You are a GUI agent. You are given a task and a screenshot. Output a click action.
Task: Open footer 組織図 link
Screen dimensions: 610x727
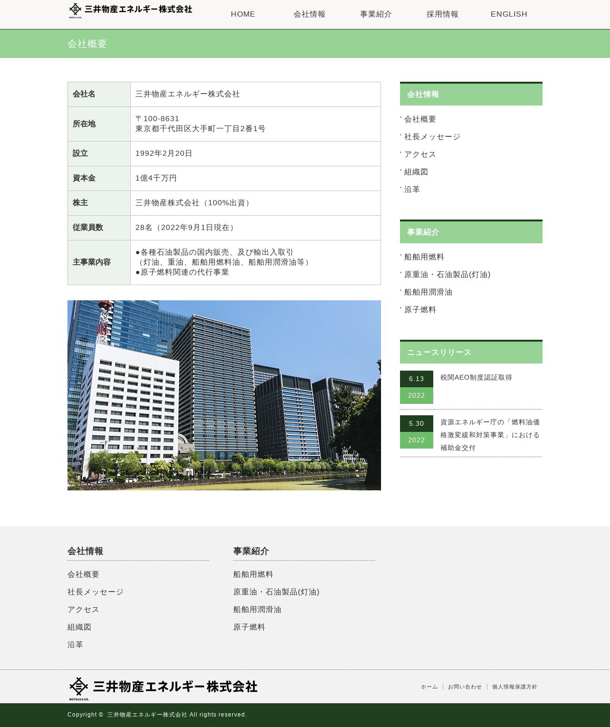click(x=79, y=627)
